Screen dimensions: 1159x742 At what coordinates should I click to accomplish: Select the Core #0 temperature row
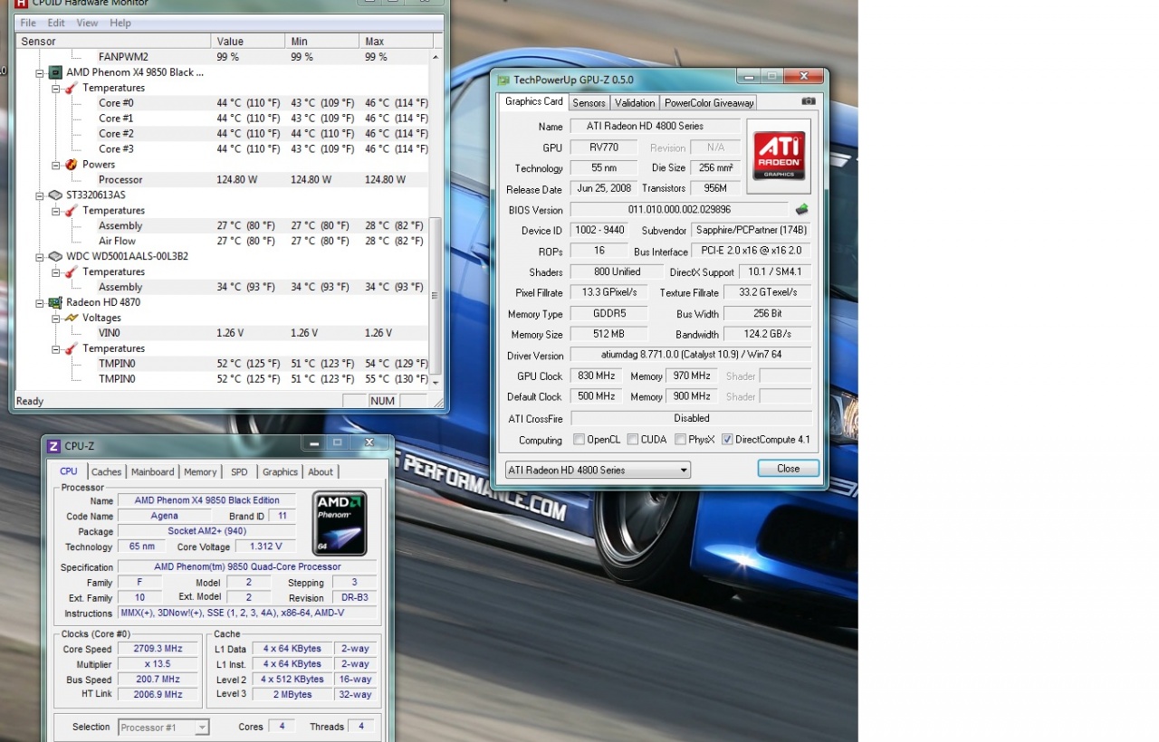tap(222, 103)
